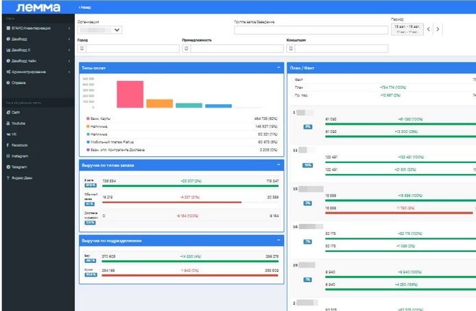This screenshot has width=476, height=311.
Task: Collapse the Выручка по типам заказа panel
Action: tap(278, 164)
